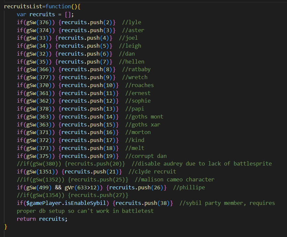287x237 pixels.
Task: Click gSw(376) condition
Action: [x=39, y=22]
